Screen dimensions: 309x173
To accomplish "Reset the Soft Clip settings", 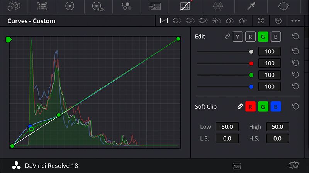I will coord(295,107).
